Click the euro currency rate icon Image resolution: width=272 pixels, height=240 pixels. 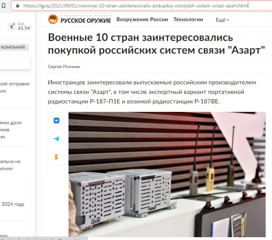point(12,27)
